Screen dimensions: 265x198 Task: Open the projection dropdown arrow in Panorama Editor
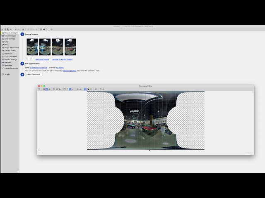[73, 89]
